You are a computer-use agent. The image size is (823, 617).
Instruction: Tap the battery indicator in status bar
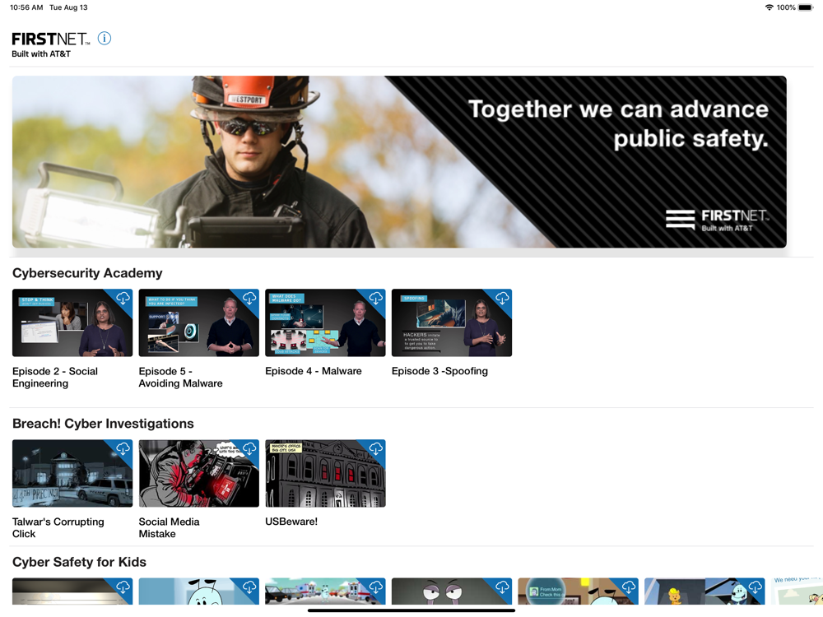point(805,7)
